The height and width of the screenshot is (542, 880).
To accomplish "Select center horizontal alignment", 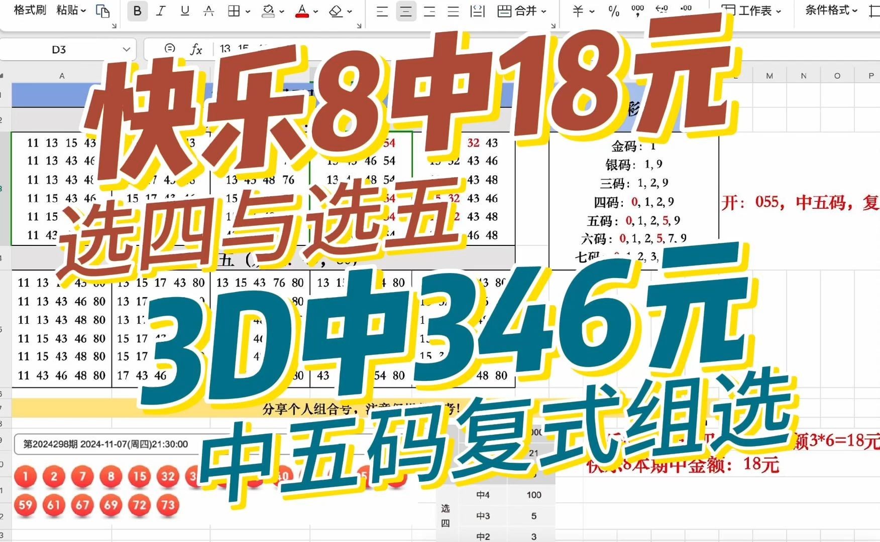I will [406, 11].
